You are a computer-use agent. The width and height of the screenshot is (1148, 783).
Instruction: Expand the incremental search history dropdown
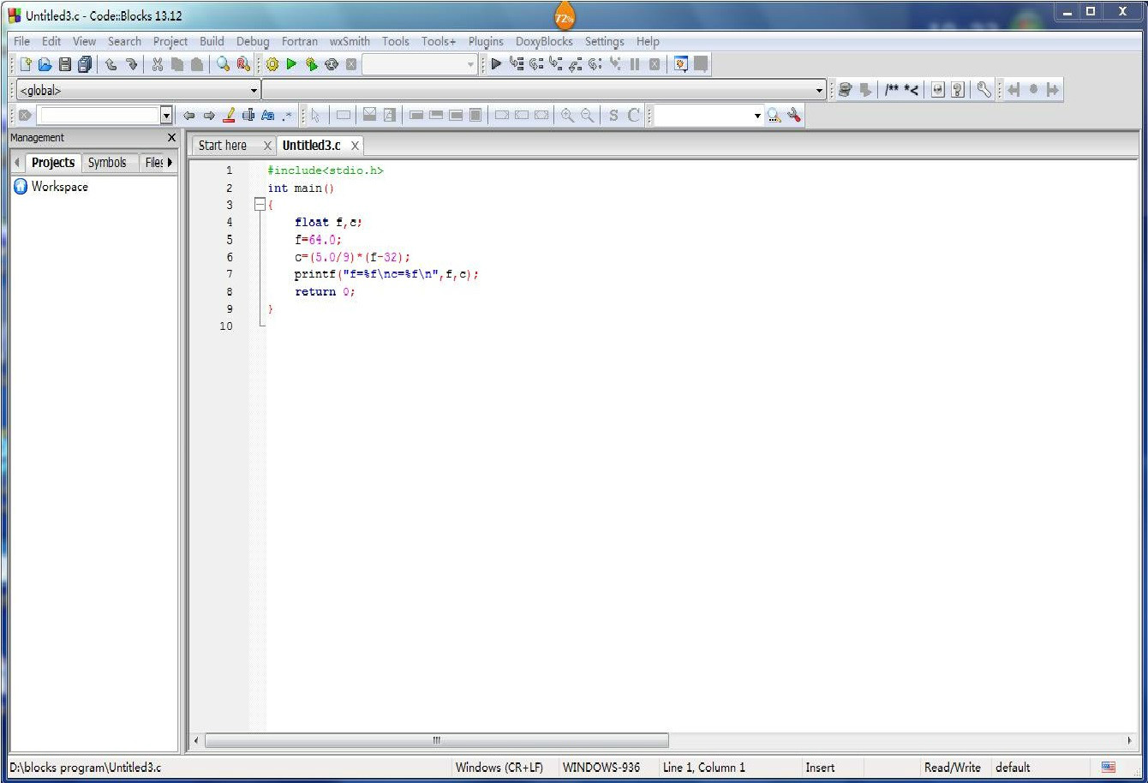pyautogui.click(x=166, y=115)
